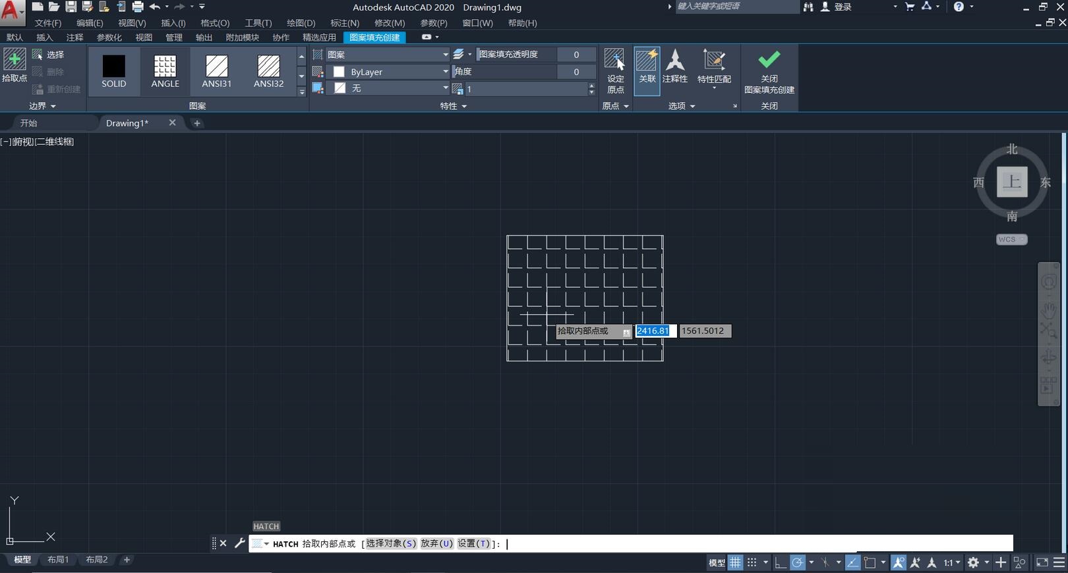Viewport: 1068px width, 573px height.
Task: Expand the 边界 panel
Action: pyautogui.click(x=42, y=105)
